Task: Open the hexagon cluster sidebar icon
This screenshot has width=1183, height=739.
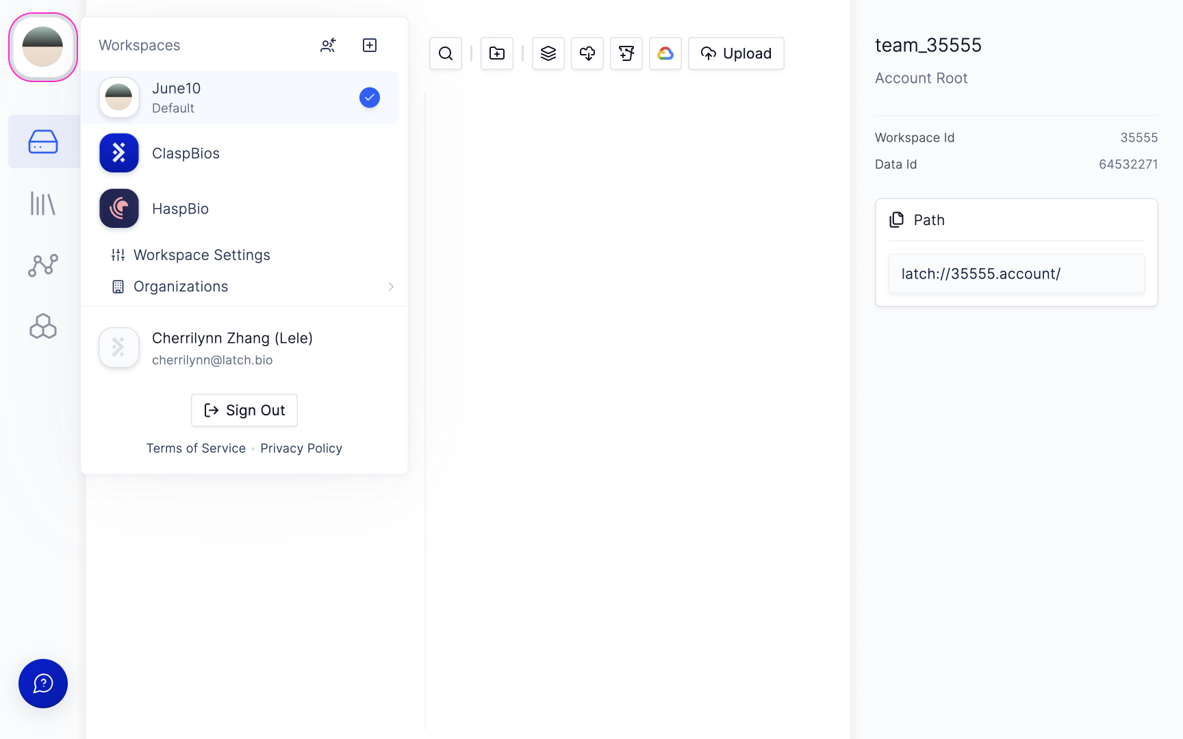Action: pos(43,326)
